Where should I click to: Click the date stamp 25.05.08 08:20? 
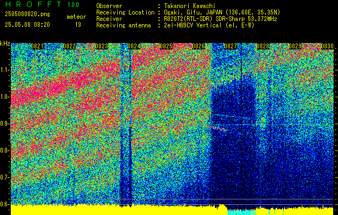pos(27,25)
